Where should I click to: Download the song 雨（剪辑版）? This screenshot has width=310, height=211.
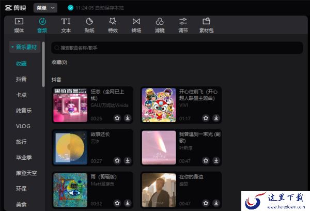tap(128, 203)
